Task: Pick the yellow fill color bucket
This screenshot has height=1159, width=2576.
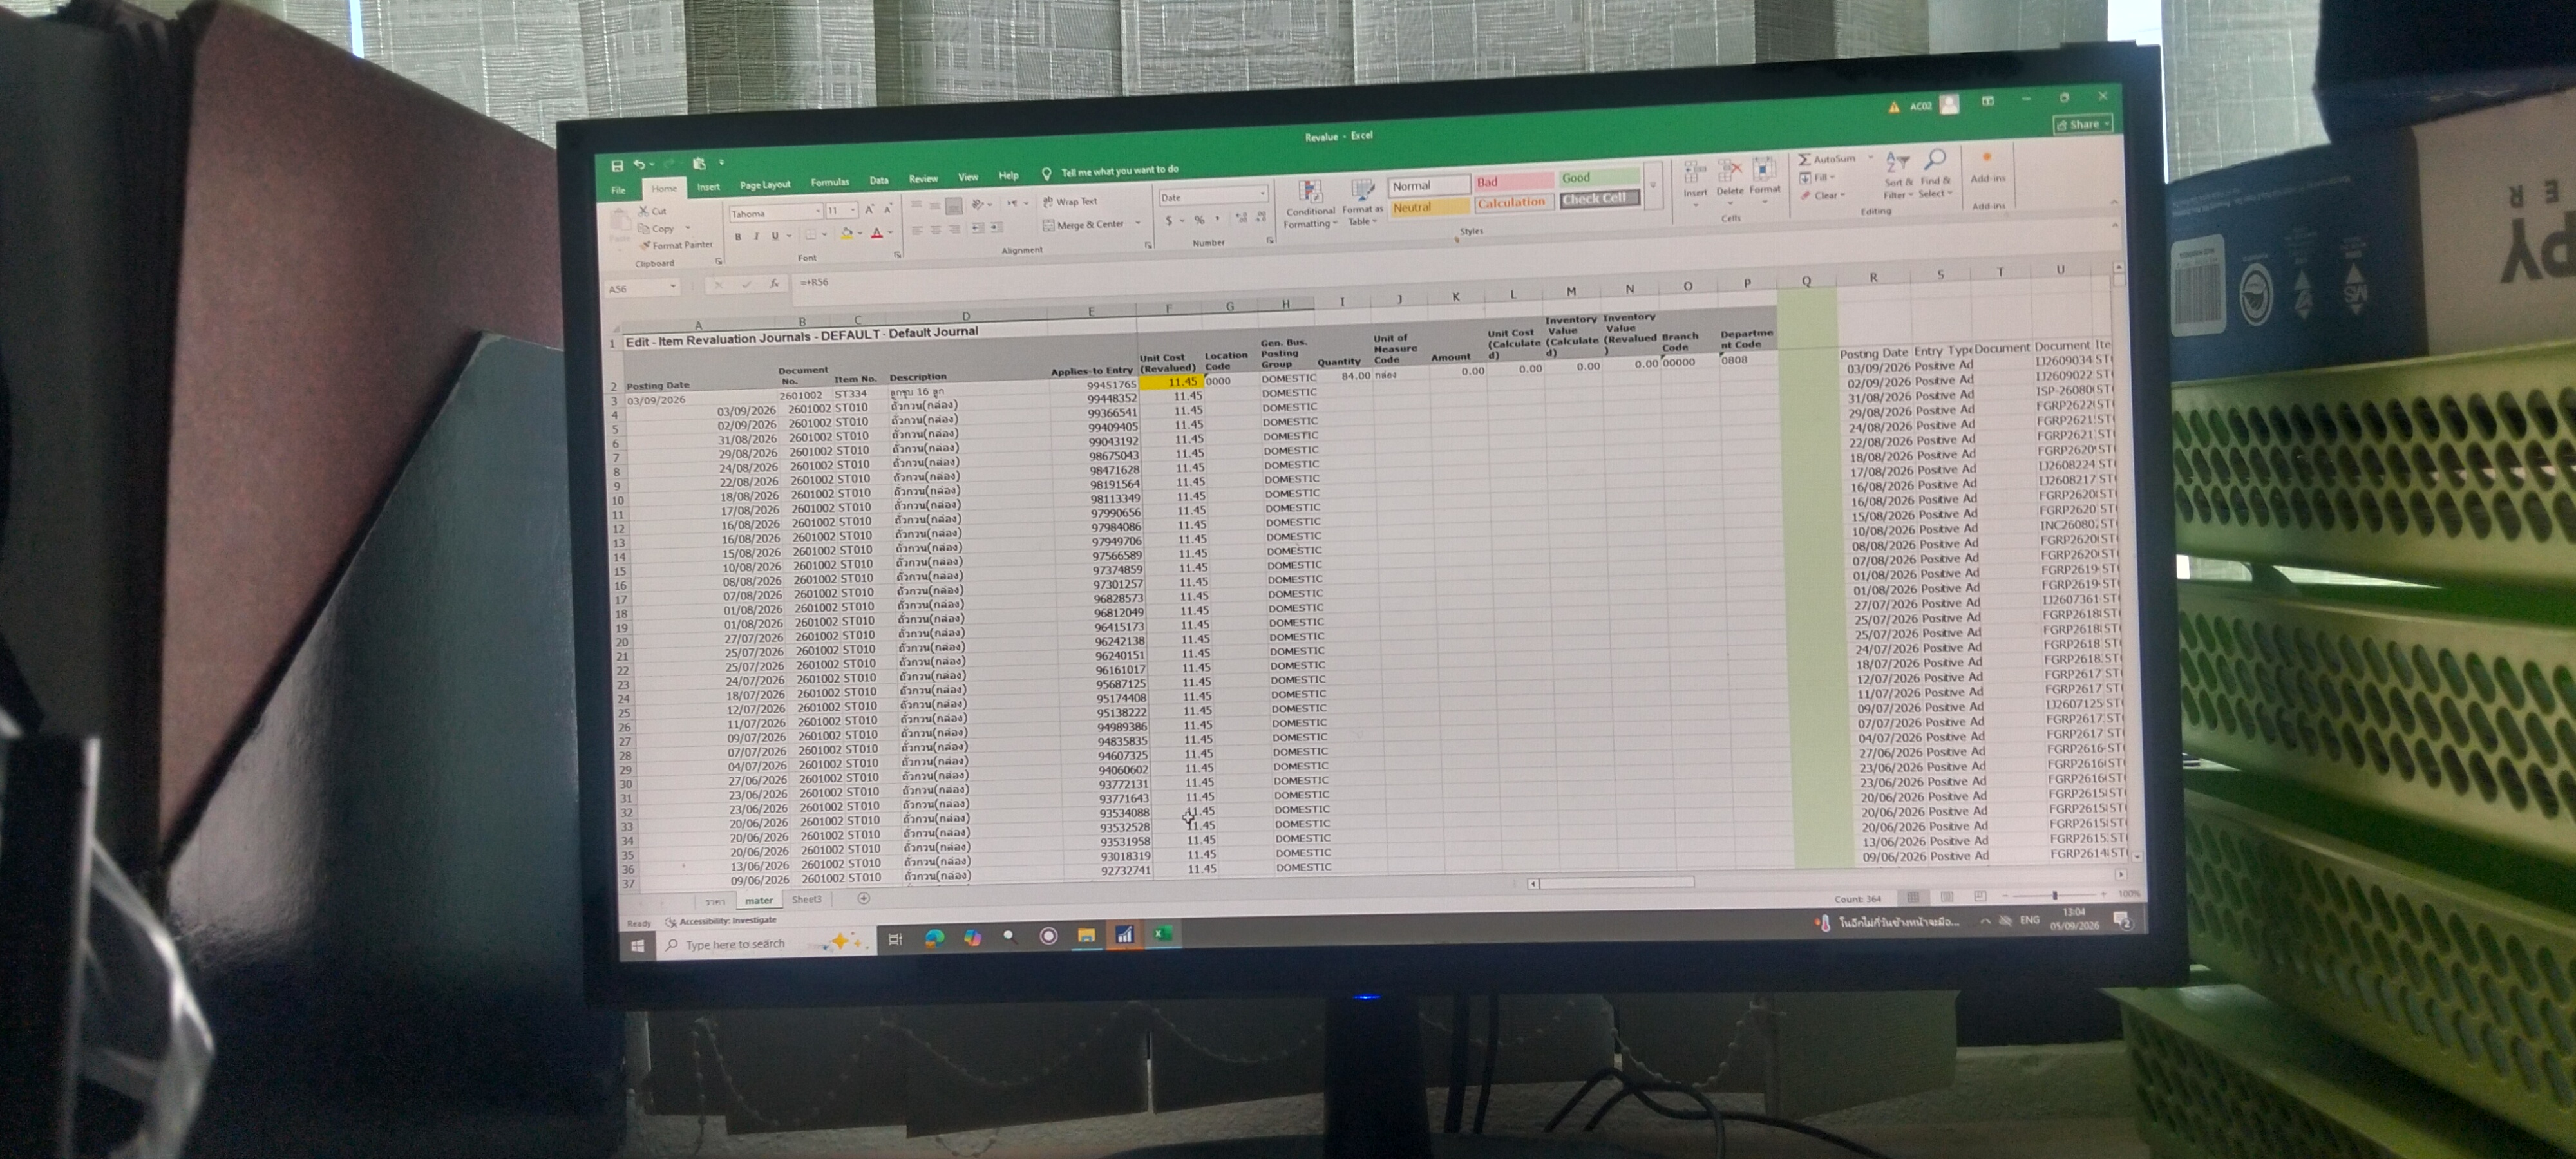Action: 847,234
